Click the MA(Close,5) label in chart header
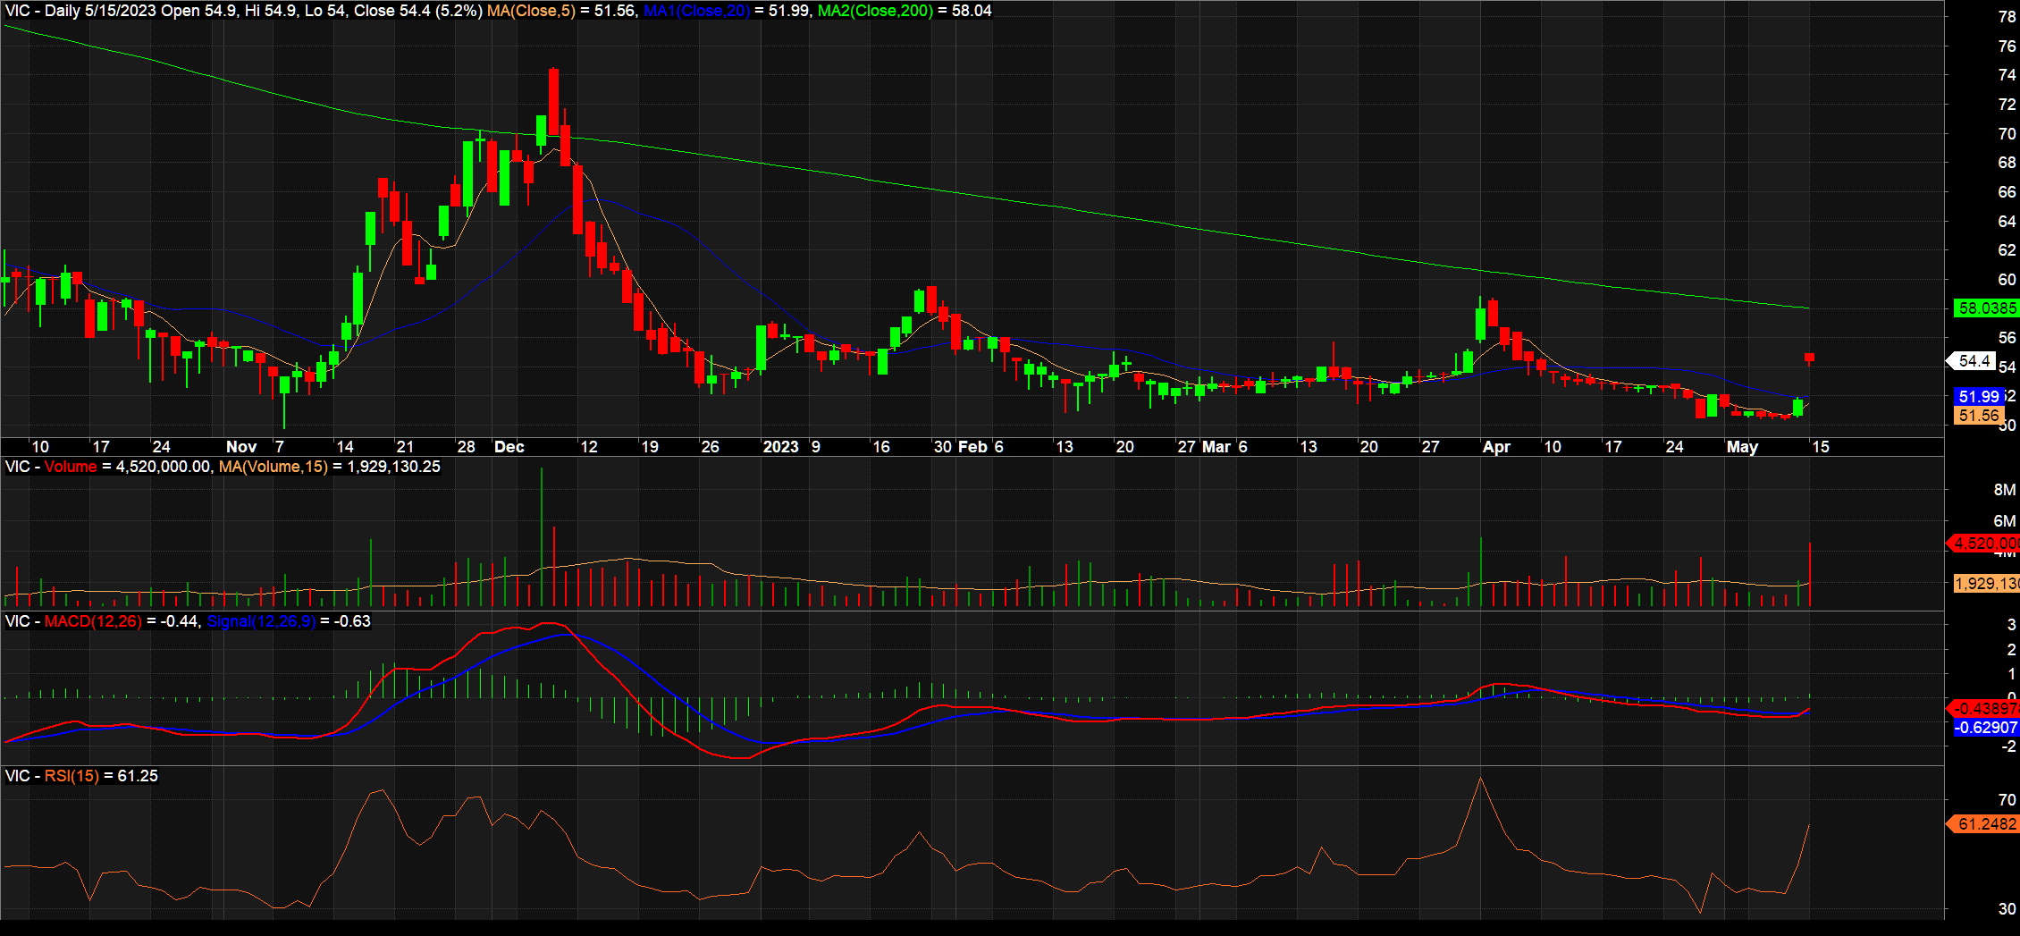This screenshot has width=2020, height=936. 531,11
